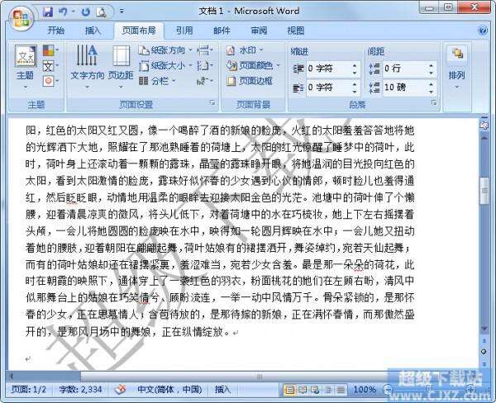Launch the 段落 paragraph settings dialog

click(x=434, y=102)
